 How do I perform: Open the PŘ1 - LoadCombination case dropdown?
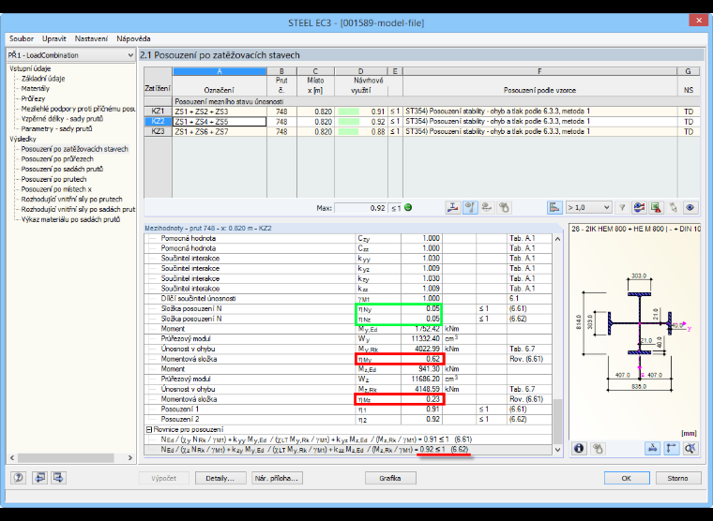point(71,55)
